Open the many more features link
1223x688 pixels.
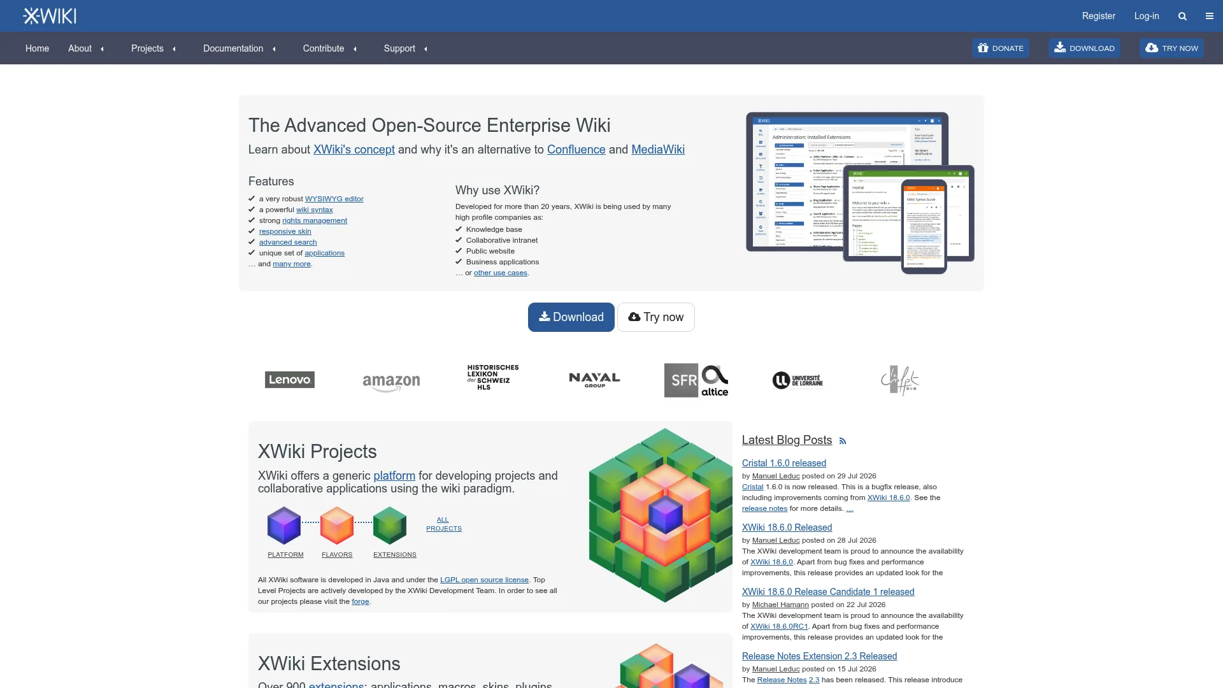click(x=292, y=264)
